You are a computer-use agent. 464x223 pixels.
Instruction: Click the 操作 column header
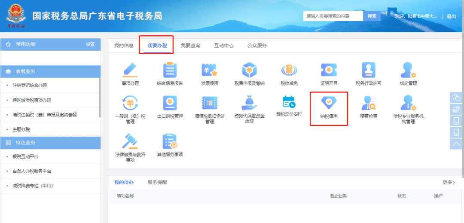tap(438, 196)
